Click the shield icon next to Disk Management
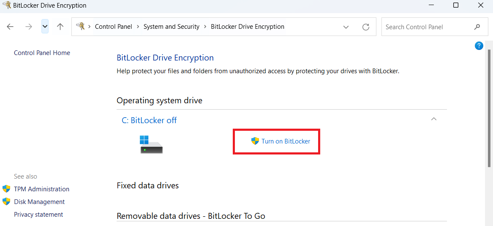The width and height of the screenshot is (493, 226). click(6, 201)
